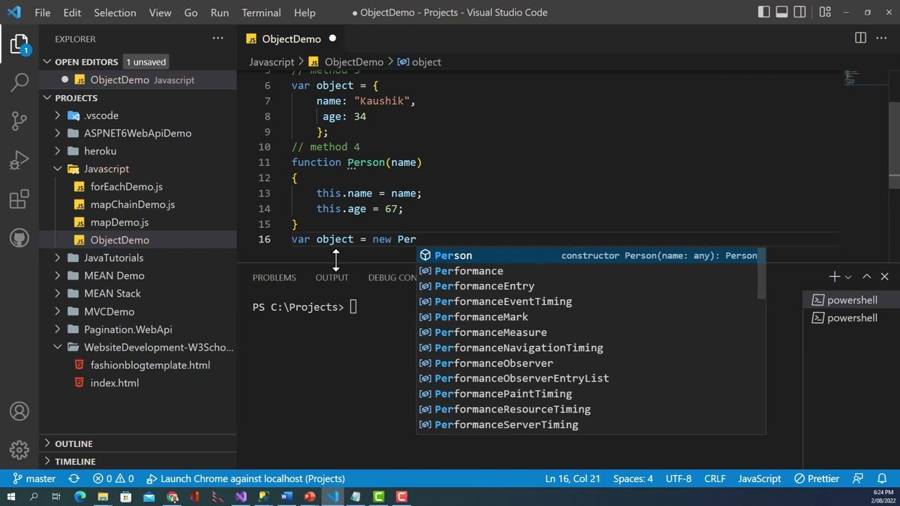
Task: Open the GitHub view icon
Action: (20, 238)
